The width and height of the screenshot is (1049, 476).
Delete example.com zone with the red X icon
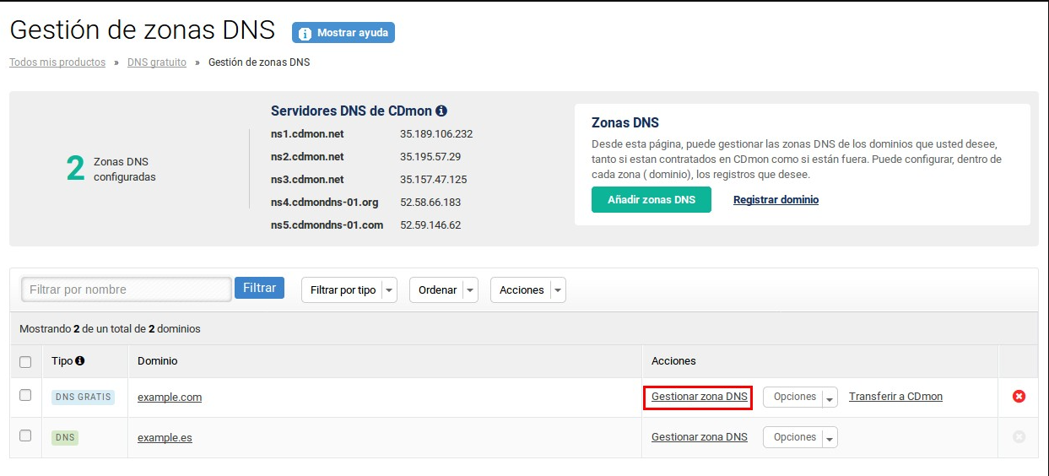(x=1019, y=397)
